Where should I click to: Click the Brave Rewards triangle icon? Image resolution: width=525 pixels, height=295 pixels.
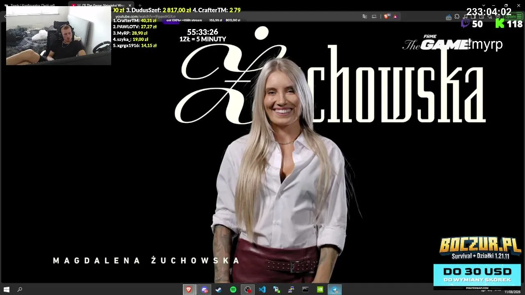tap(395, 16)
